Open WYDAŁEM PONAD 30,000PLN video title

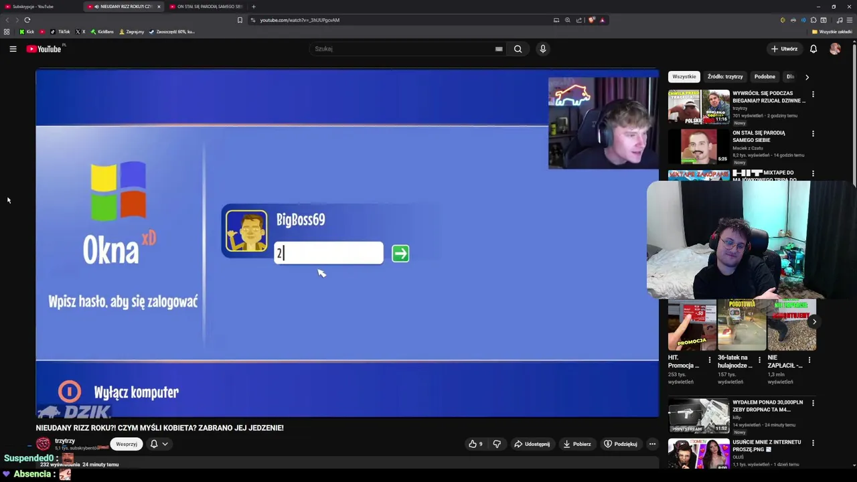point(767,406)
